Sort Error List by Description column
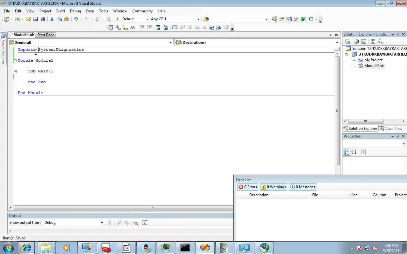Screen dimensions: 407x254 tap(279, 195)
